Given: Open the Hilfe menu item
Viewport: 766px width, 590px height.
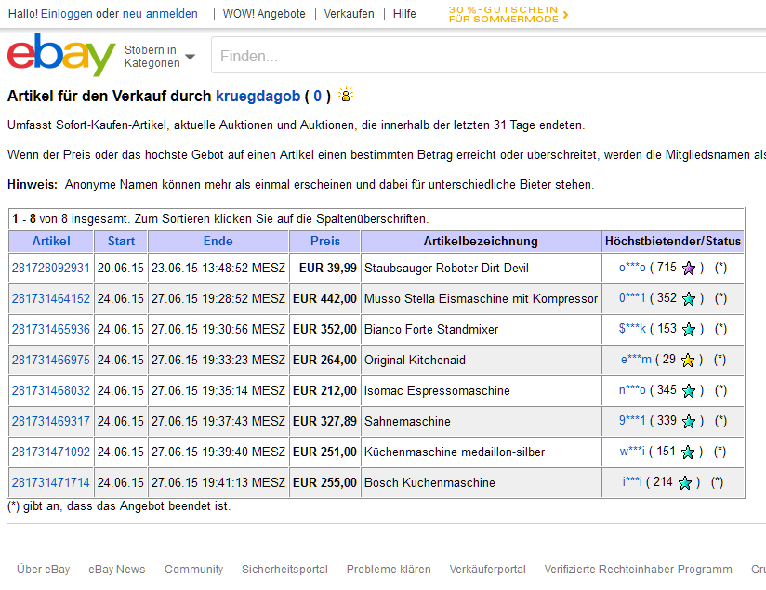Looking at the screenshot, I should point(404,14).
